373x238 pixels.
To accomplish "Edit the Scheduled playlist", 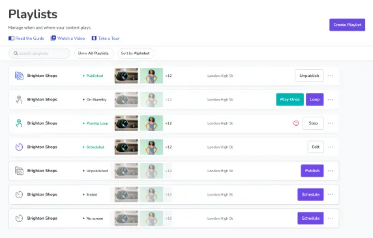I will 316,147.
